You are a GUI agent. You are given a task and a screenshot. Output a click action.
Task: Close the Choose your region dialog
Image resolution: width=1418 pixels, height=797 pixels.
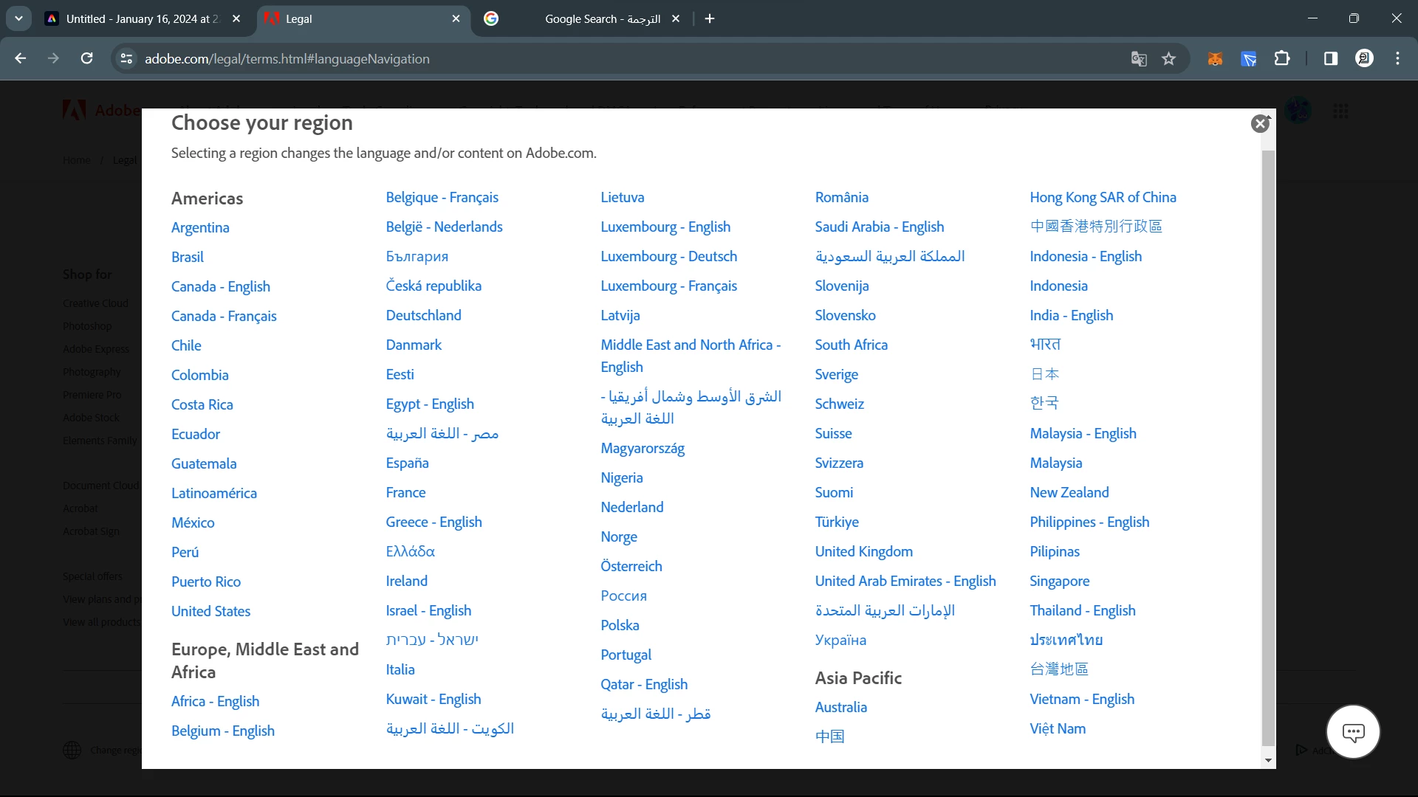coord(1260,124)
